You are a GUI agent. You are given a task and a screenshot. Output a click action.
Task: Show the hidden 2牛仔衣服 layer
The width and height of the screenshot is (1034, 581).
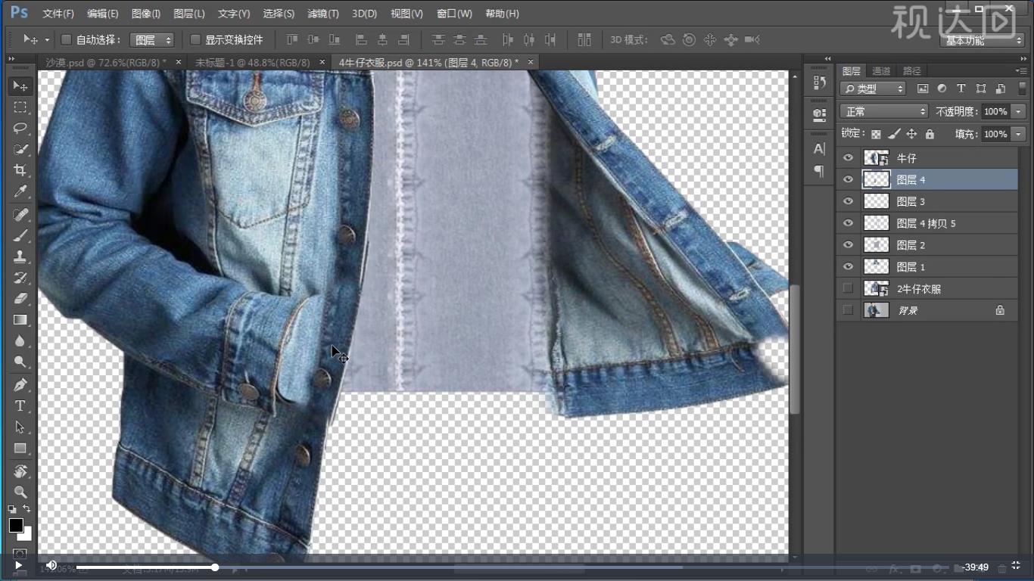(848, 288)
